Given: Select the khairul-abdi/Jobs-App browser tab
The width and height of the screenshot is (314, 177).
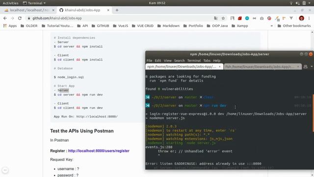Looking at the screenshot, I should click(84, 10).
